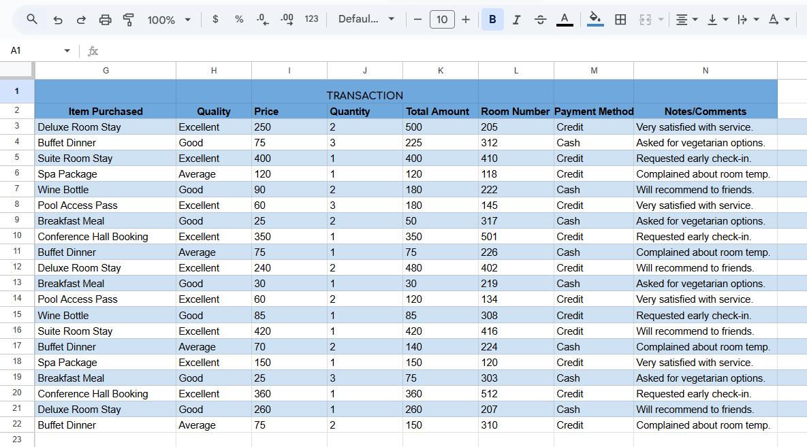Expand the font family dropdown
This screenshot has width=807, height=447.
coord(366,19)
